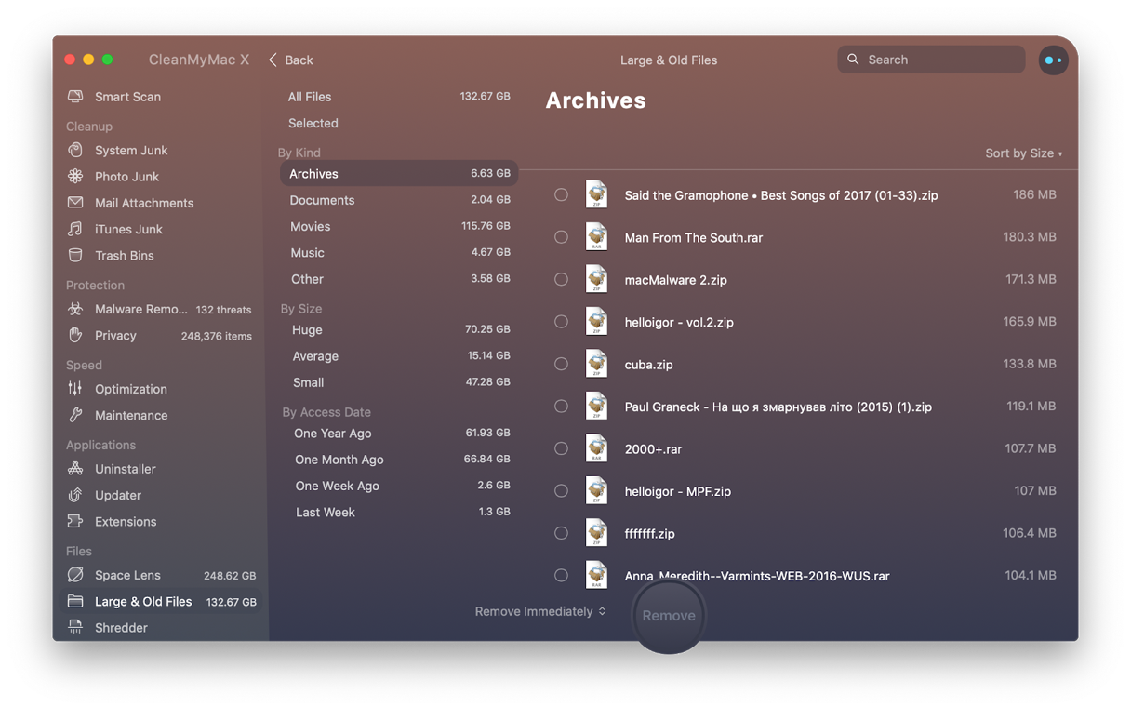
Task: Click the fffffff.zip archive icon
Action: [x=596, y=533]
